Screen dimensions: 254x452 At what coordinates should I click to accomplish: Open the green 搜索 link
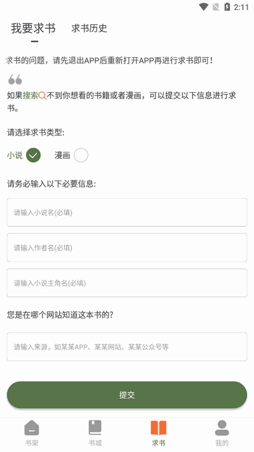tap(30, 96)
